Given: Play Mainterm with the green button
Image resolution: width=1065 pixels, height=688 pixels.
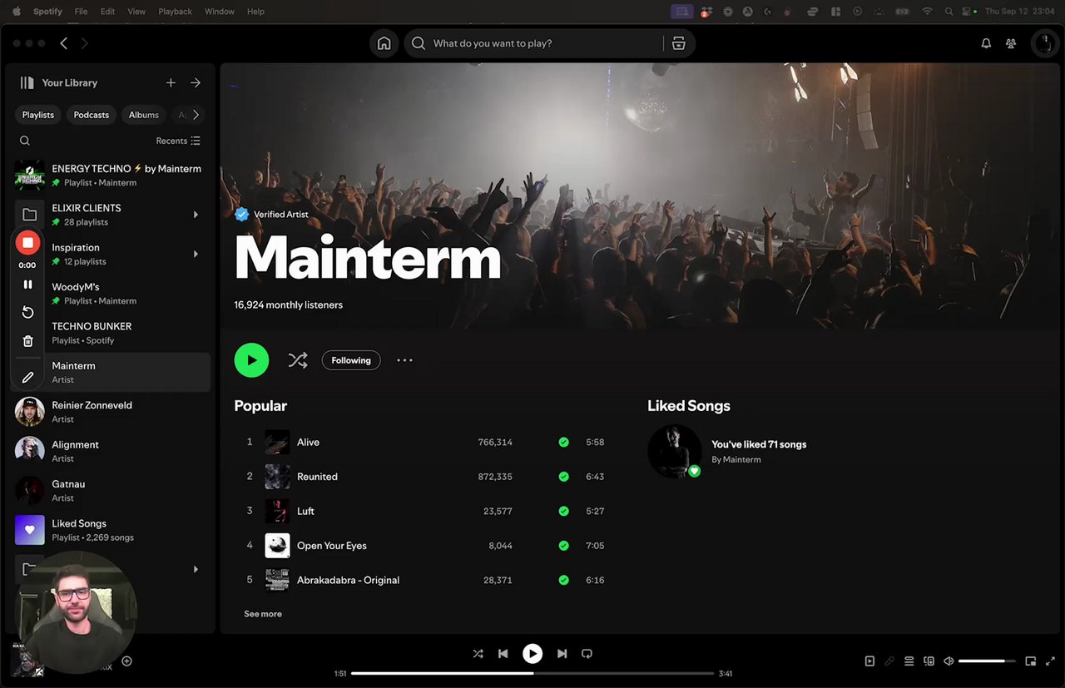Looking at the screenshot, I should (x=251, y=360).
